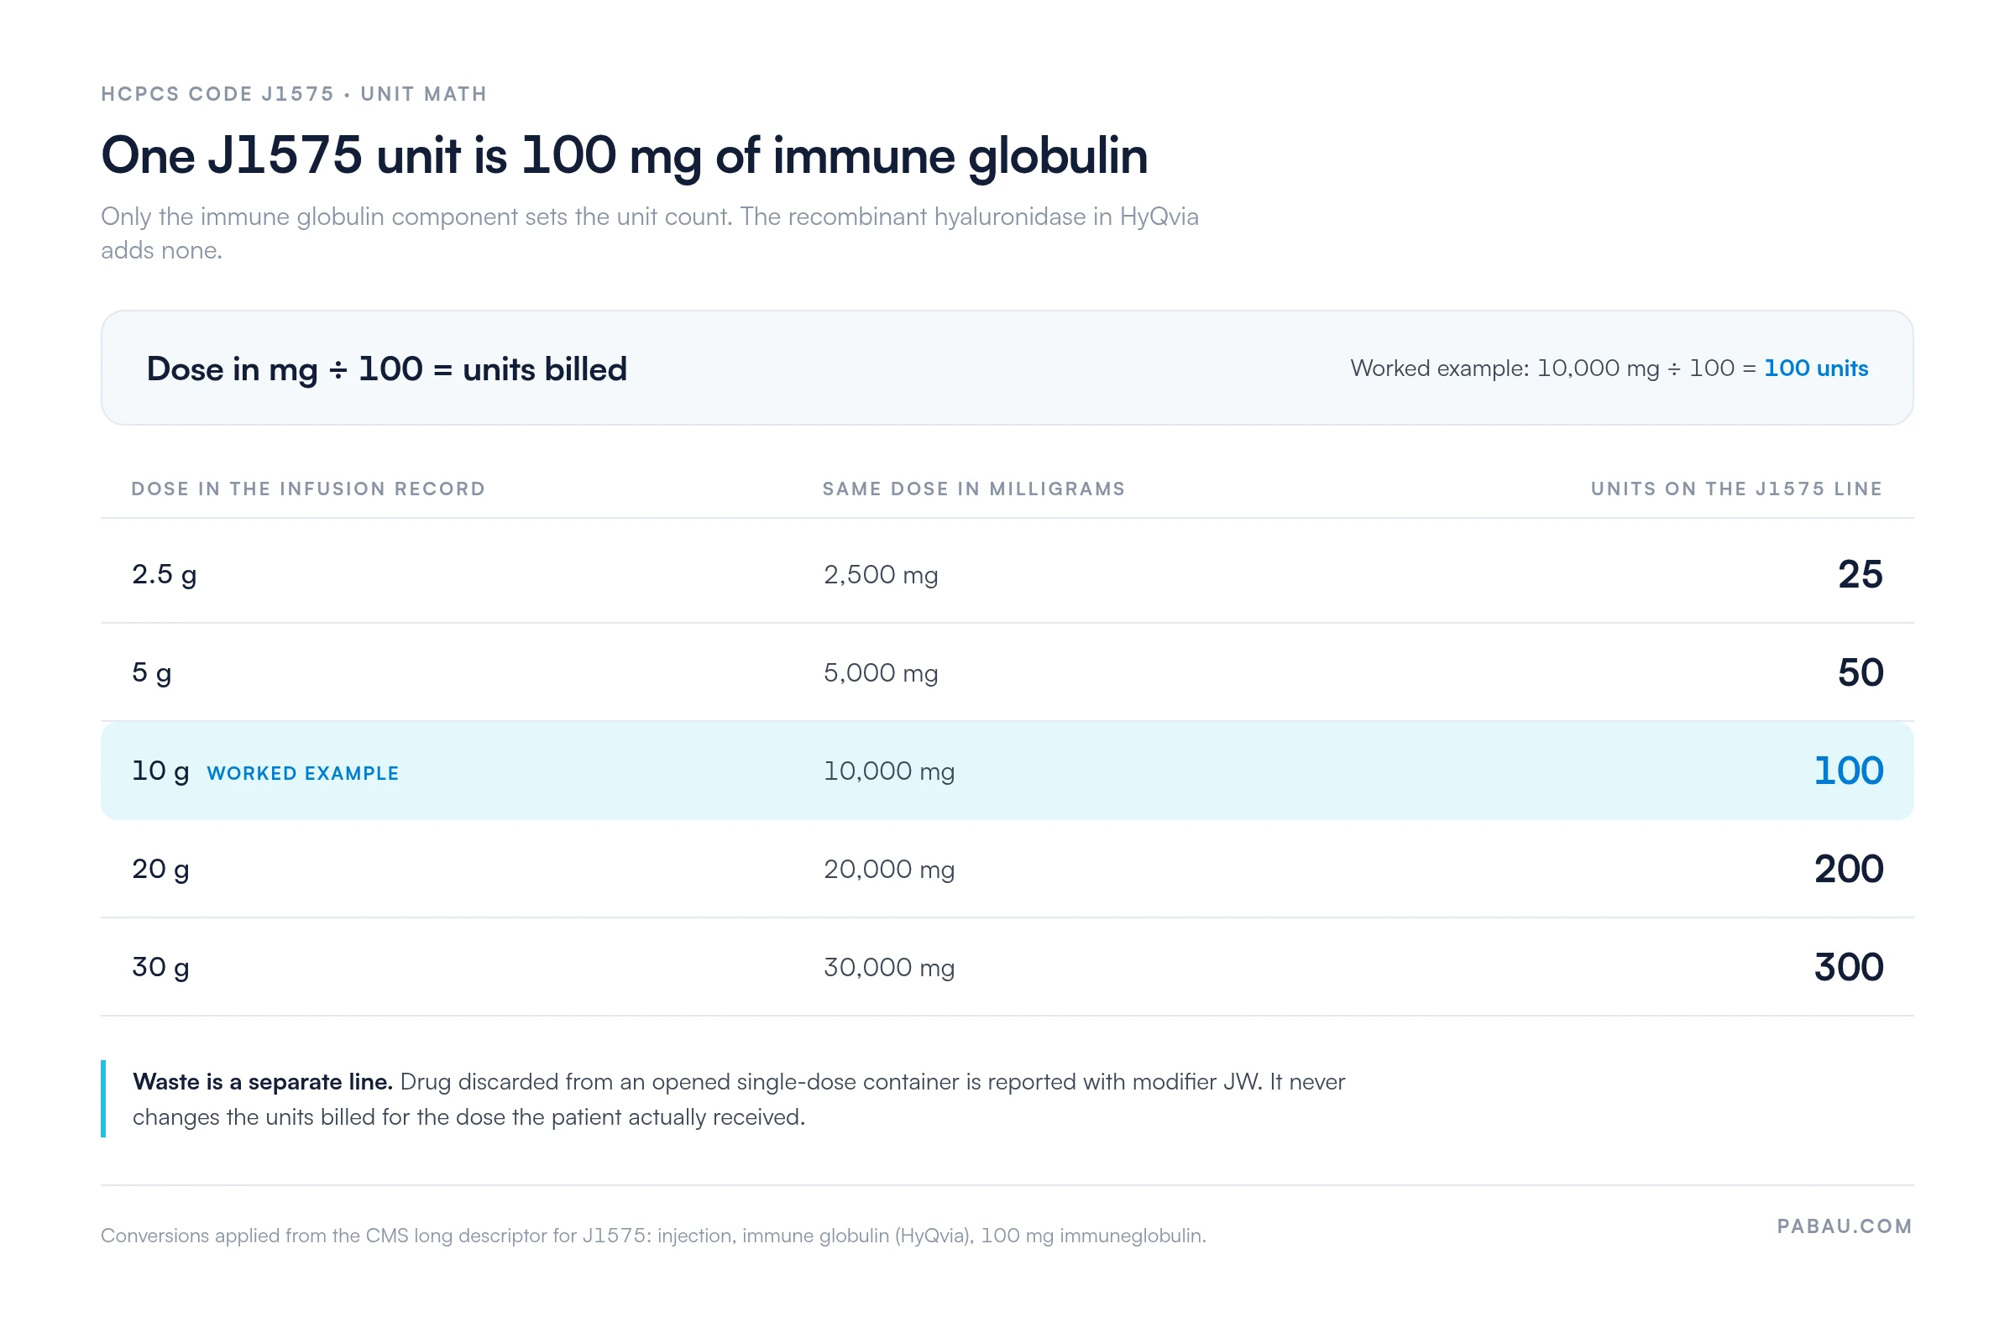Select the 2.5 g dose row

coord(1007,573)
